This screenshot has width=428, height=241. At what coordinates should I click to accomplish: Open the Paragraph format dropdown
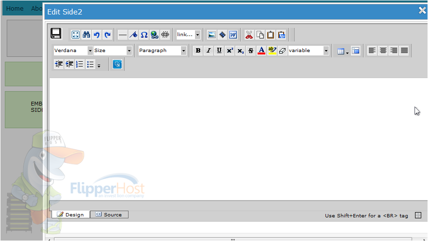[162, 51]
